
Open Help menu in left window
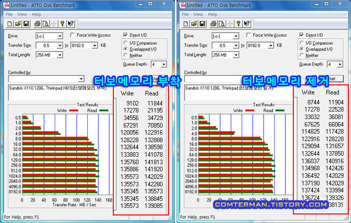pos(36,15)
